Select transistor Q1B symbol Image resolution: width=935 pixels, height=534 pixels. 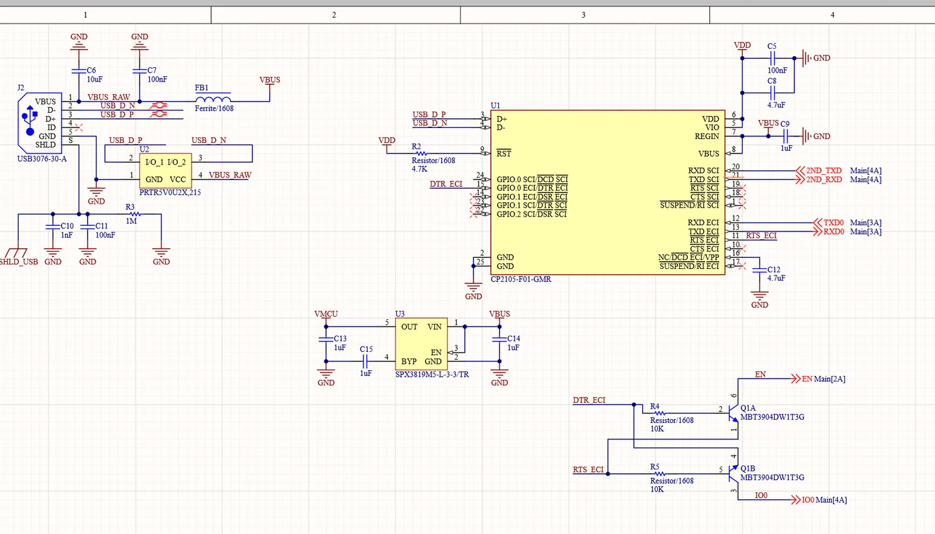733,473
